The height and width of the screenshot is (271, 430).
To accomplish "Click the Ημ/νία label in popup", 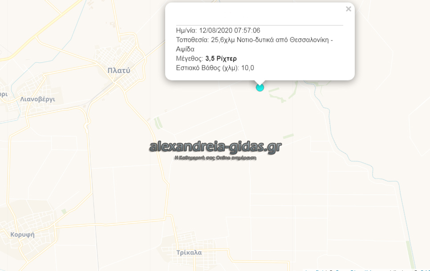I will point(187,30).
